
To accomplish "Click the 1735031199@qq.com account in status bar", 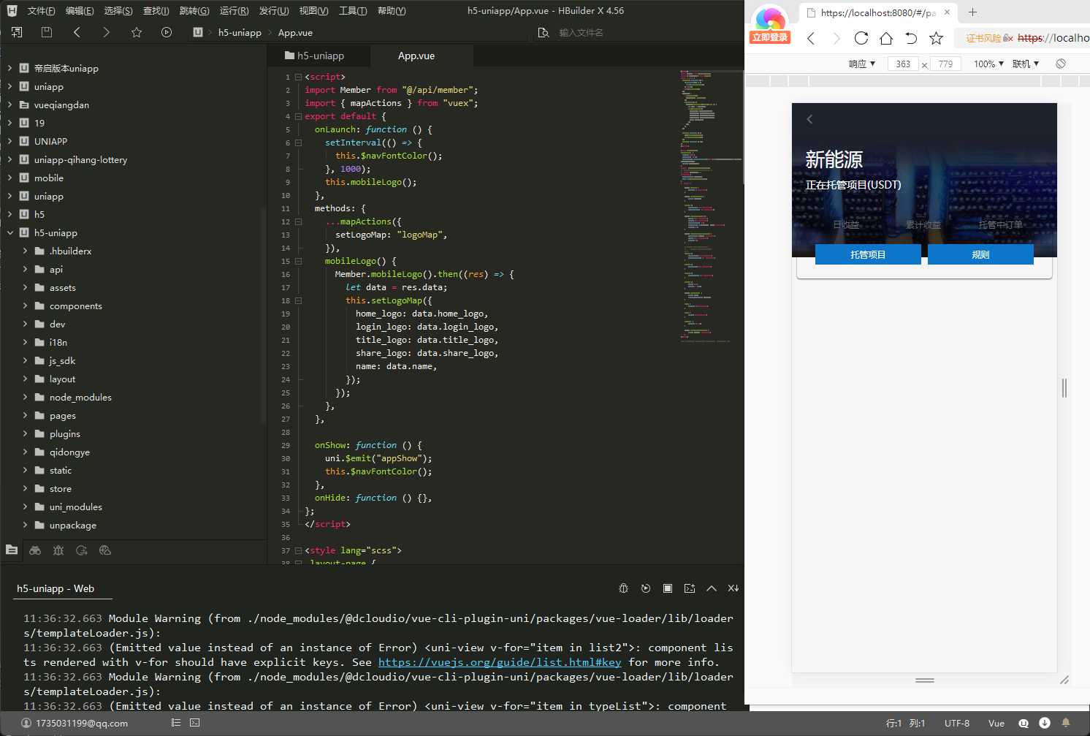I will point(75,723).
